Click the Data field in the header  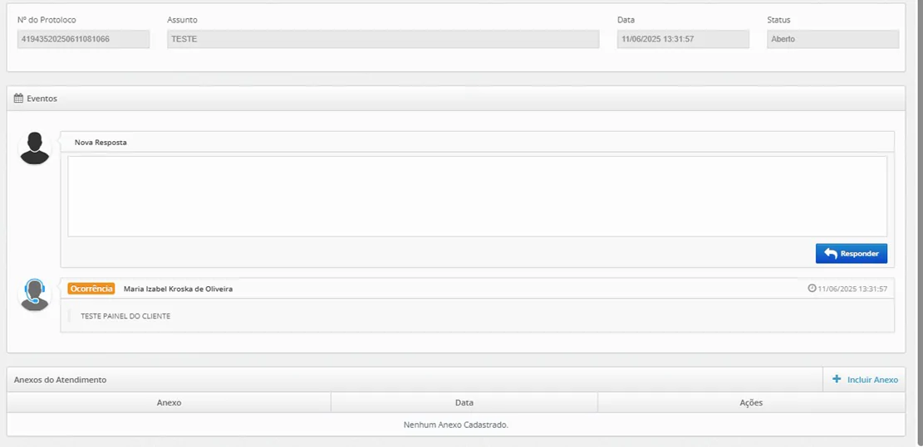coord(683,39)
